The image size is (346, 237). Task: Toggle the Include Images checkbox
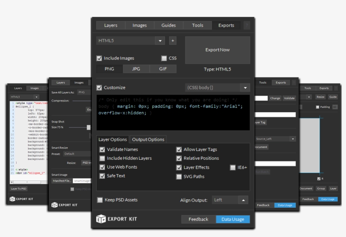click(x=99, y=58)
